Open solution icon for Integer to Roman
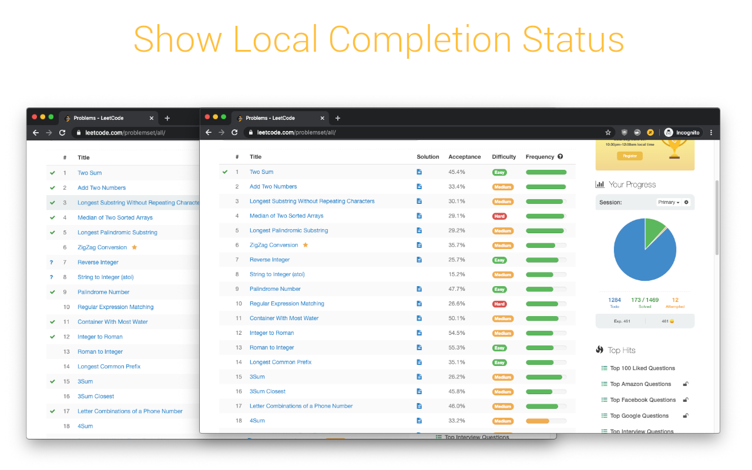This screenshot has height=470, width=752. 419,333
